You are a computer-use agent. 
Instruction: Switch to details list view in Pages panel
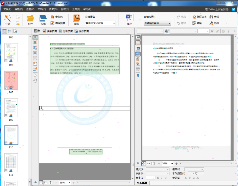[10, 31]
